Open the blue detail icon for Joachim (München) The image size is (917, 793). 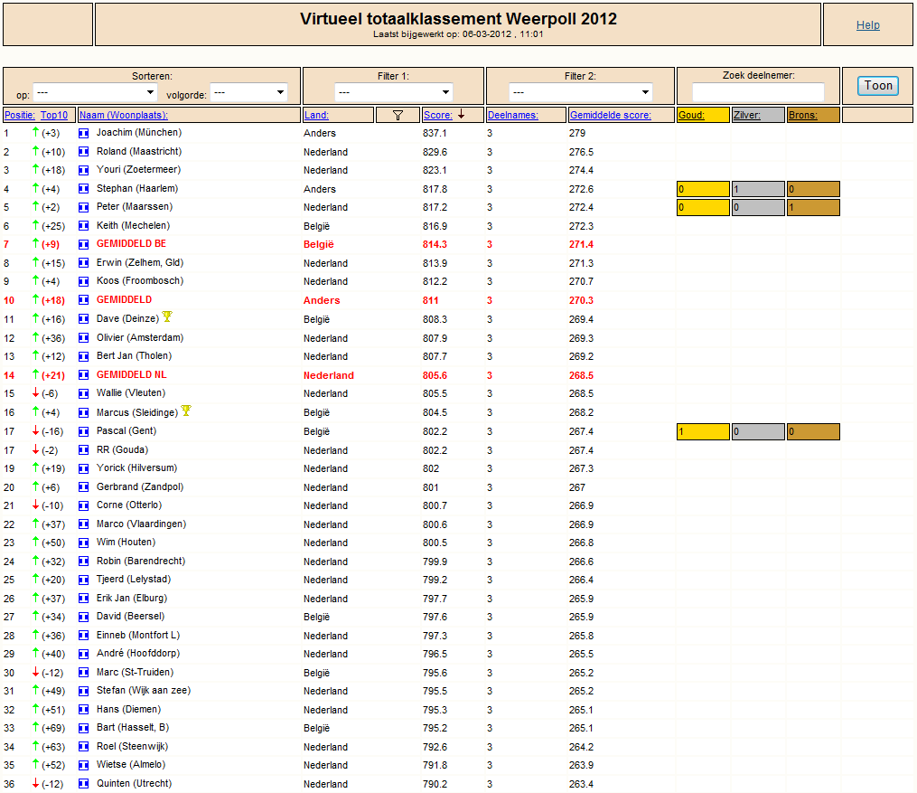click(84, 134)
